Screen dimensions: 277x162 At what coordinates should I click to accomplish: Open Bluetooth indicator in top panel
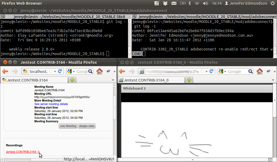point(190,3)
